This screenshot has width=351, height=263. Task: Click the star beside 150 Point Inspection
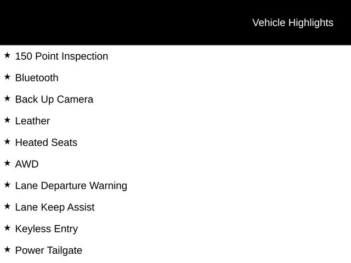7,55
